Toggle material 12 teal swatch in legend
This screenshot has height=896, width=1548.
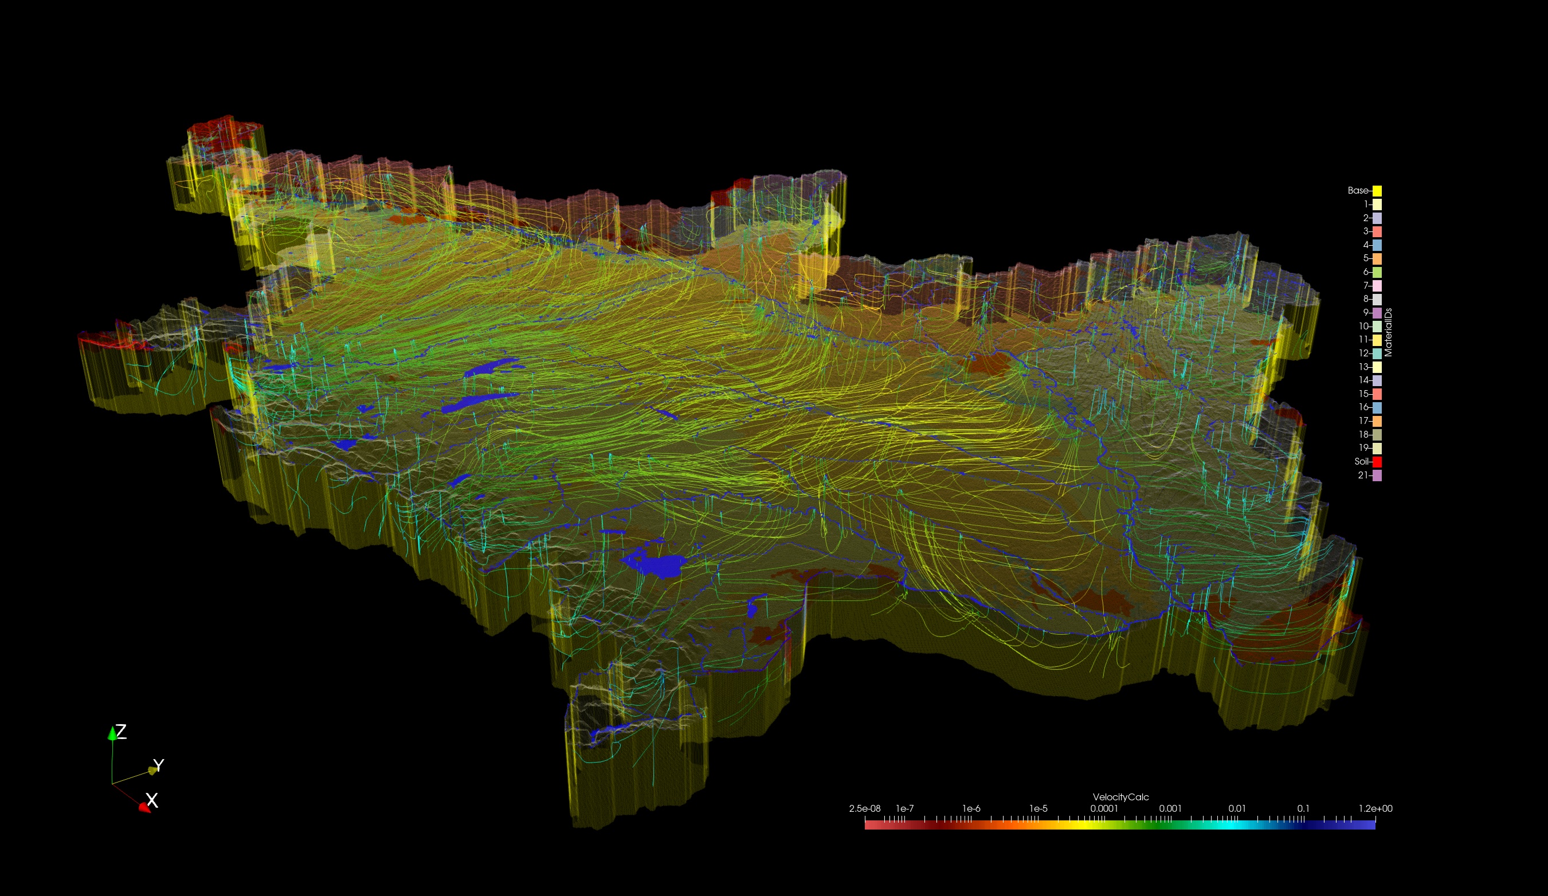pos(1377,353)
